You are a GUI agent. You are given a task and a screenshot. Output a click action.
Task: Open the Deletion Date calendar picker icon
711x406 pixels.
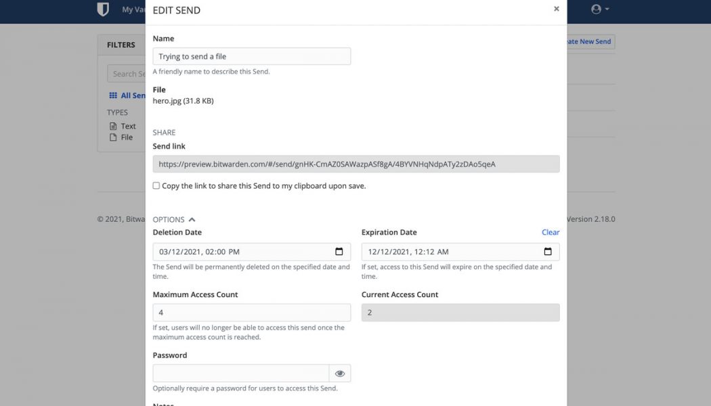(x=339, y=251)
